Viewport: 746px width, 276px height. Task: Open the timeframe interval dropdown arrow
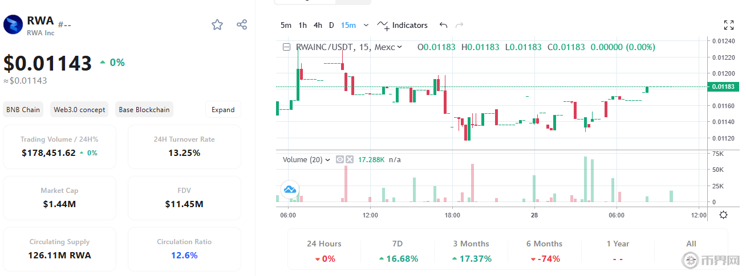(x=366, y=25)
